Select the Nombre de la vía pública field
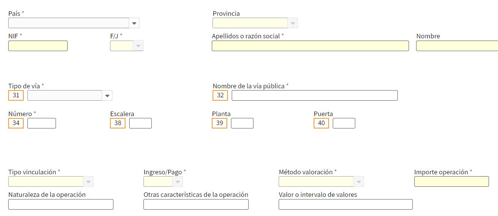Viewport: 498px width, 216px height. (314, 95)
